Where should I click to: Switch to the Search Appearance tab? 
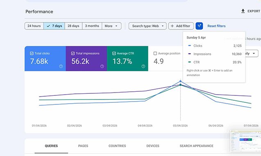[196, 146]
